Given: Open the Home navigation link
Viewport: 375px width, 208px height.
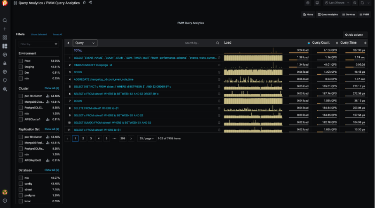Looking at the screenshot, I should (x=308, y=14).
